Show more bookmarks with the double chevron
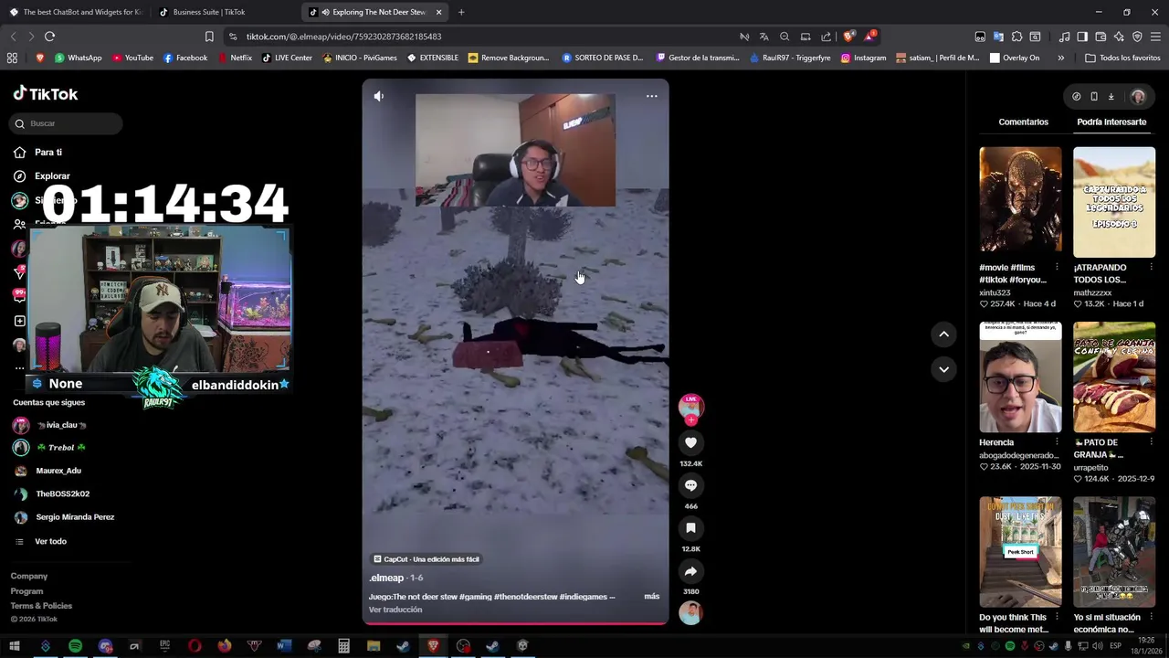 tap(1060, 58)
